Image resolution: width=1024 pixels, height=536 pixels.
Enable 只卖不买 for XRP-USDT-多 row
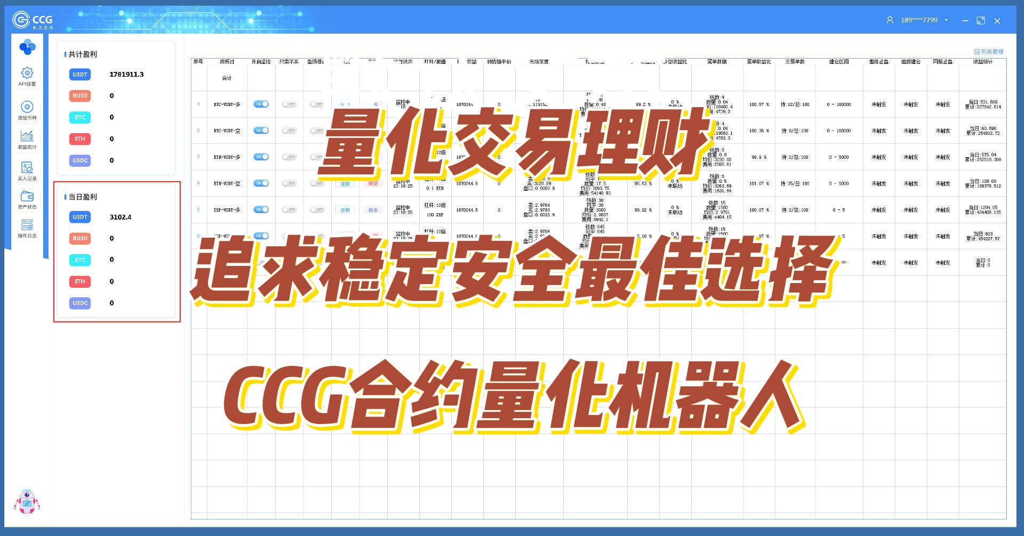pyautogui.click(x=289, y=209)
